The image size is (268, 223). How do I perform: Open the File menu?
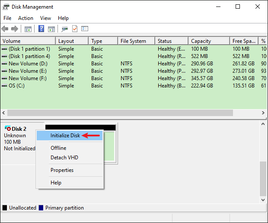(7, 18)
